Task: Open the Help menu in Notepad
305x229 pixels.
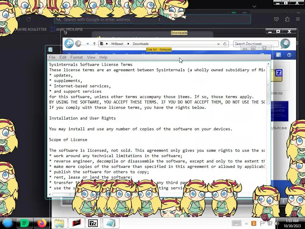Action: click(x=103, y=57)
